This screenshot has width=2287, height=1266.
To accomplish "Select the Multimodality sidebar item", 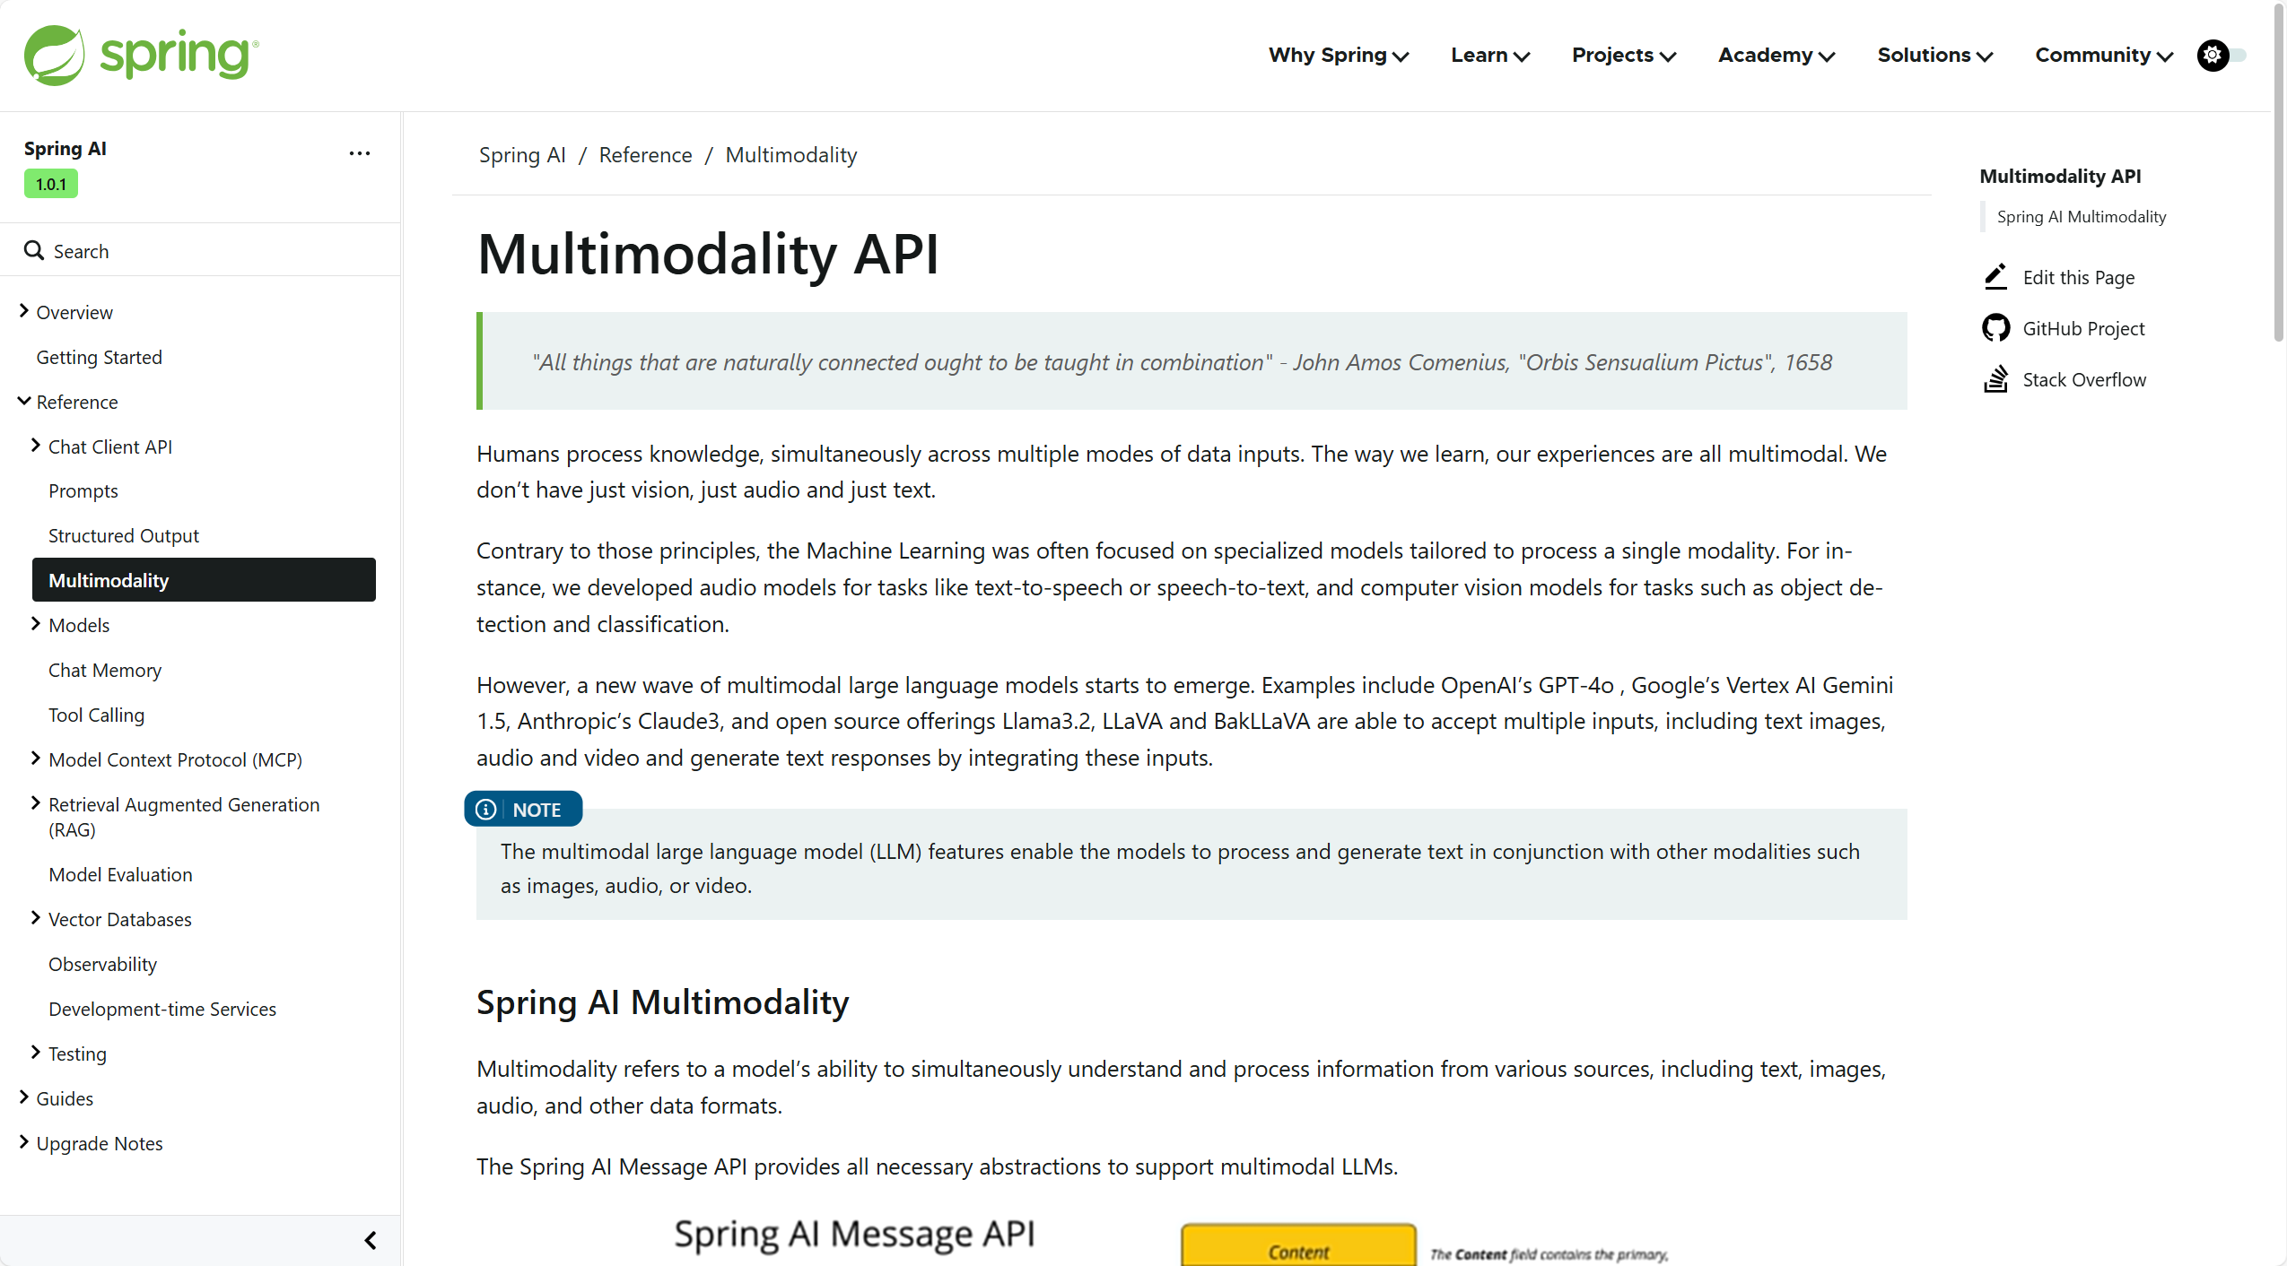I will click(x=204, y=580).
